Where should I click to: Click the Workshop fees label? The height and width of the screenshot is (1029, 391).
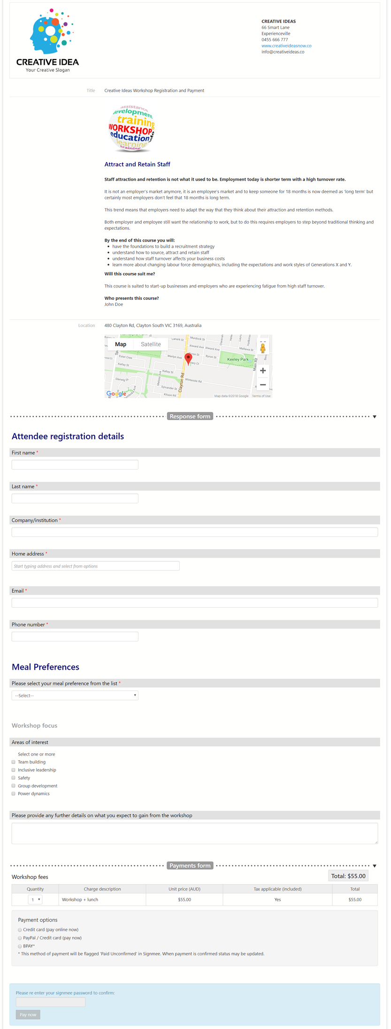30,877
